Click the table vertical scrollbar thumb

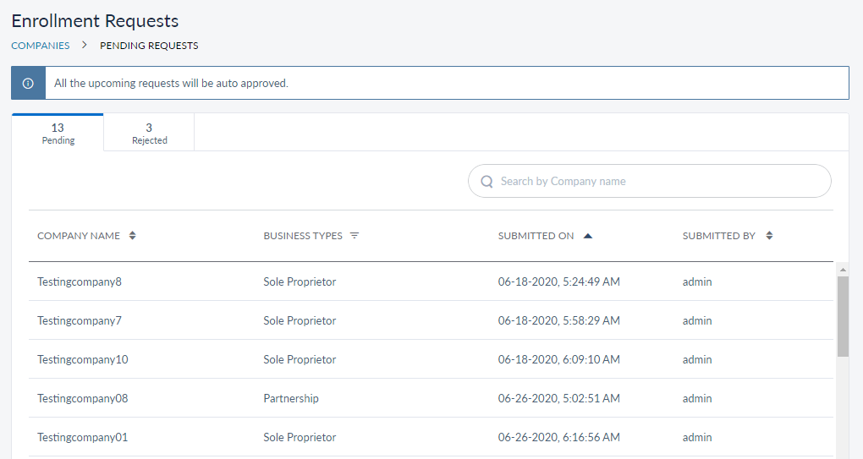[842, 315]
